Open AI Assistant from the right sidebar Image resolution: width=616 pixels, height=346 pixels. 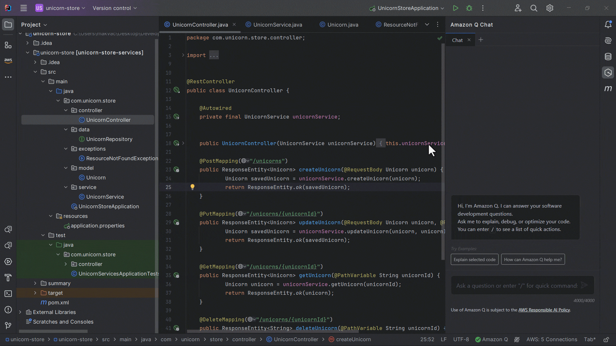609,40
